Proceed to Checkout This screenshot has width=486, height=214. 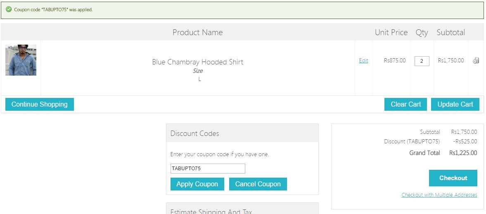point(453,178)
